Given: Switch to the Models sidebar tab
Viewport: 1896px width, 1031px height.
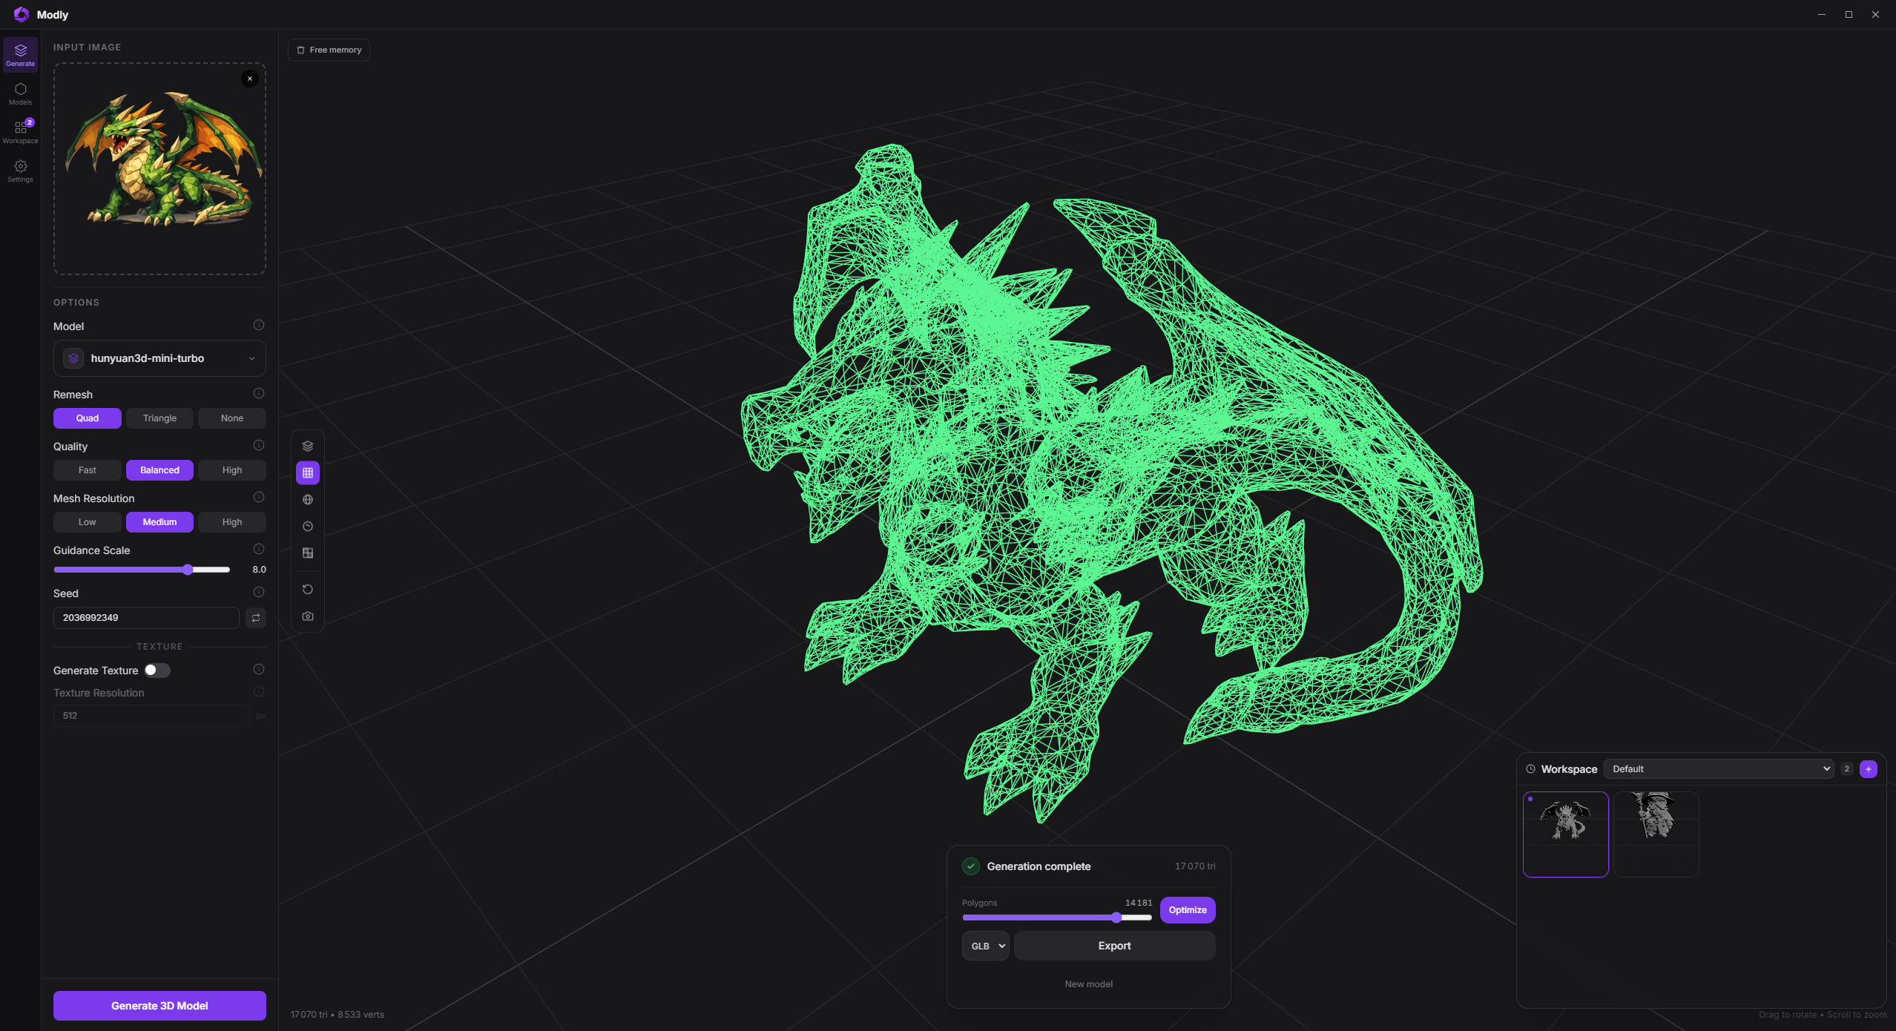Looking at the screenshot, I should pos(20,93).
